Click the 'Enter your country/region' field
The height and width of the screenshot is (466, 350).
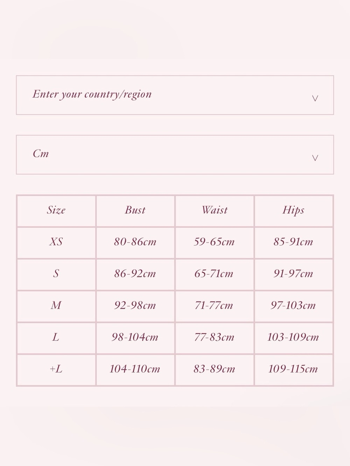(175, 95)
